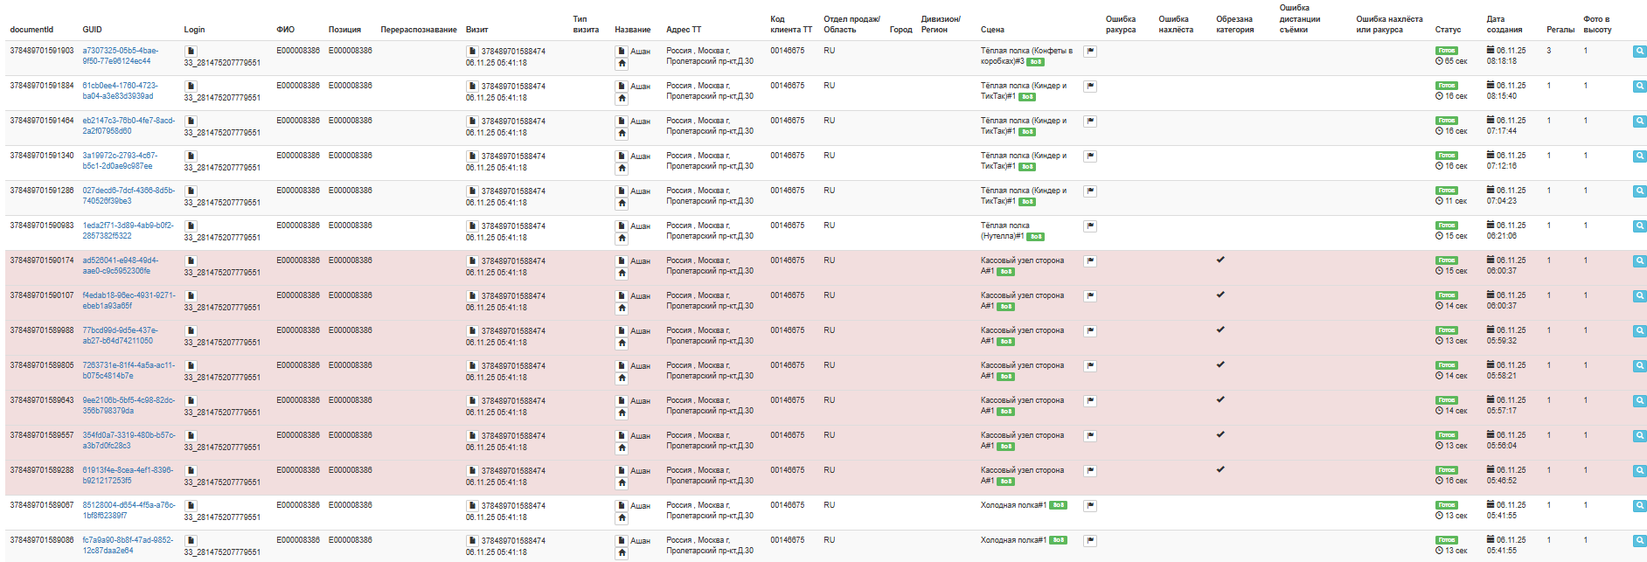Image resolution: width=1647 pixels, height=562 pixels.
Task: Click file icon beside Ашан in row 378489701591288
Action: point(622,191)
